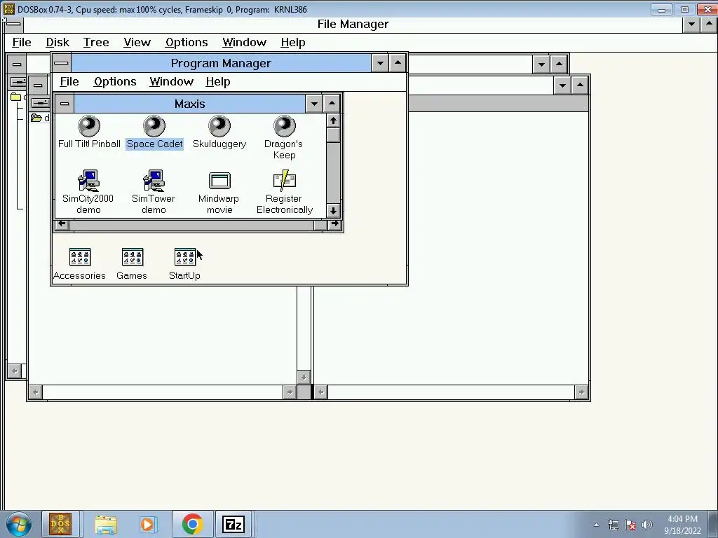Click the volume speaker tray icon
Viewport: 718px width, 538px height.
tap(647, 525)
